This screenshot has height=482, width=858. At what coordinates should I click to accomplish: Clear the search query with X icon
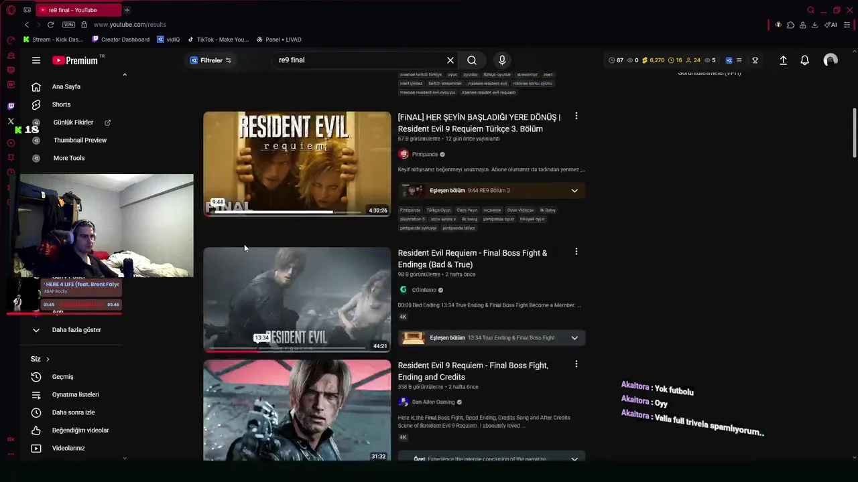[x=450, y=60]
